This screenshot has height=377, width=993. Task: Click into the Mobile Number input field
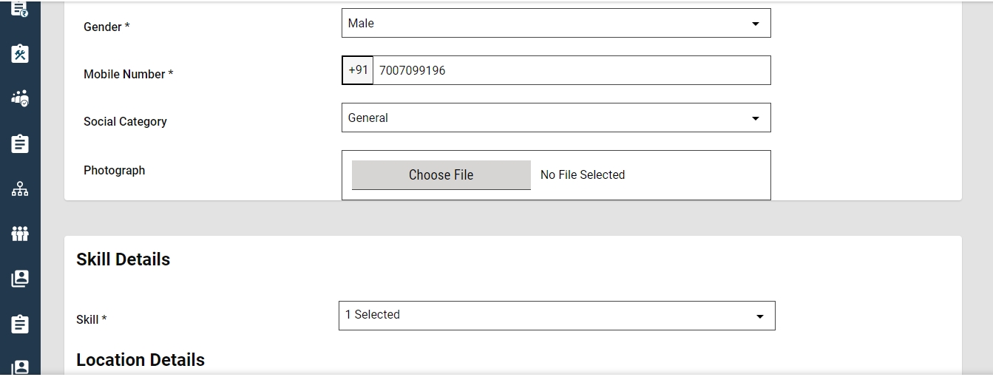(x=571, y=71)
